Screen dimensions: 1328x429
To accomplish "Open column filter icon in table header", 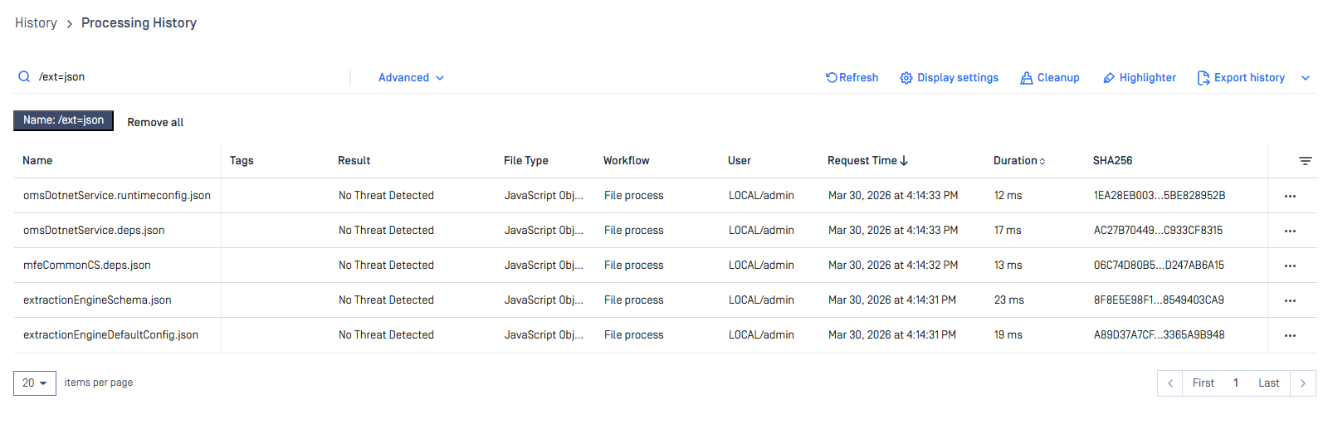I will [x=1305, y=161].
